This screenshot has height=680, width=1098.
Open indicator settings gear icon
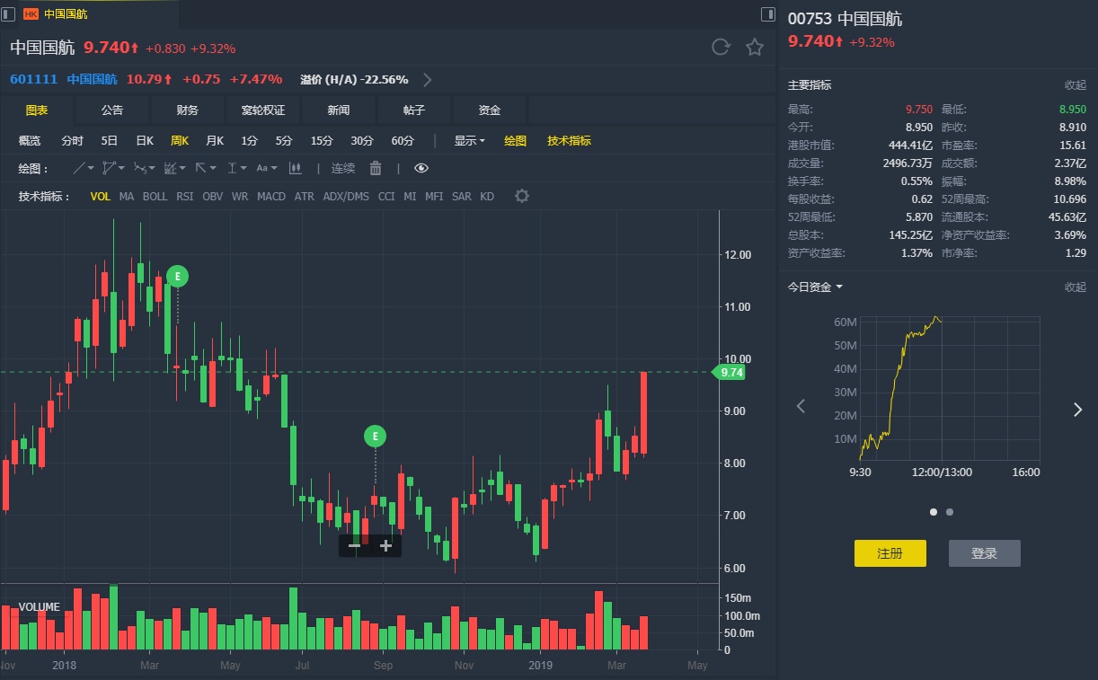522,196
